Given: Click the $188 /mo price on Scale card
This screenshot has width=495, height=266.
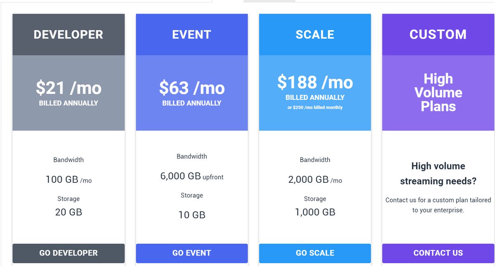Looking at the screenshot, I should pos(315,82).
